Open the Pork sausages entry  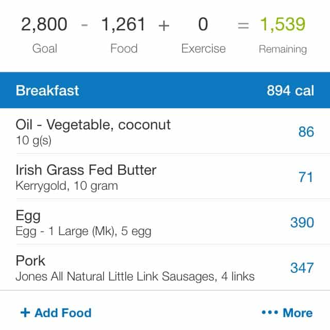165,268
